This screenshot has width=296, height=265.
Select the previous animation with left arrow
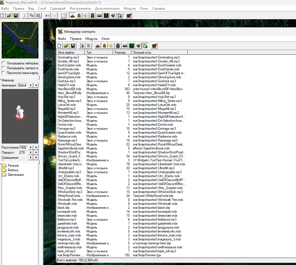coord(31,85)
